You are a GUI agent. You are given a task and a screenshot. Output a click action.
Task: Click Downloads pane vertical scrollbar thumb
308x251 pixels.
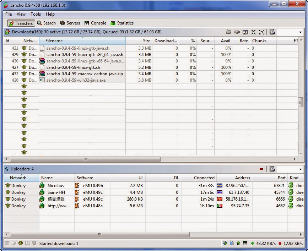coord(301,102)
